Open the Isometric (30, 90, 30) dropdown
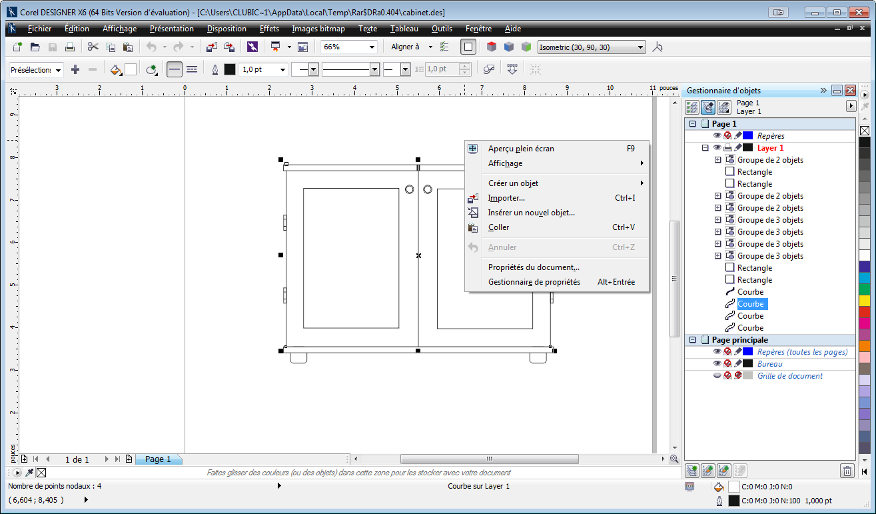This screenshot has width=876, height=514. 640,47
